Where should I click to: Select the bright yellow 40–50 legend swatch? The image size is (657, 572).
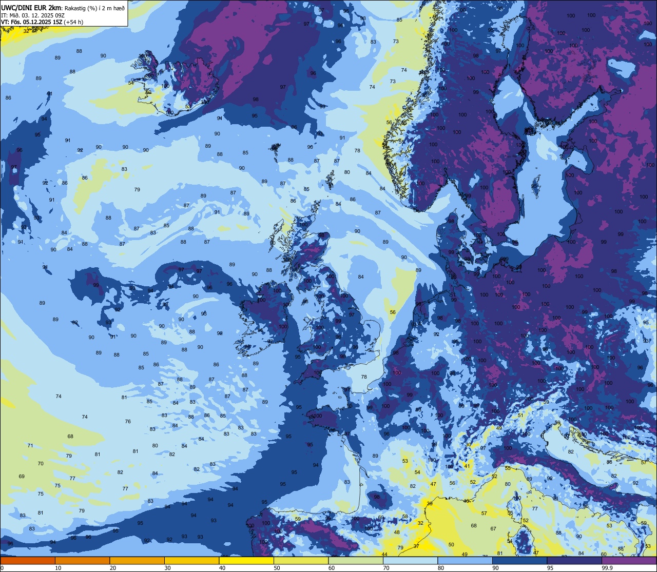[246, 560]
